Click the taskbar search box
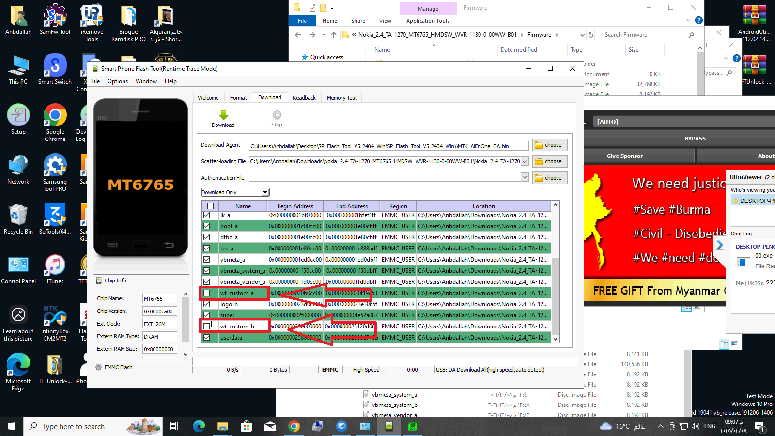Image resolution: width=775 pixels, height=436 pixels. [x=93, y=426]
